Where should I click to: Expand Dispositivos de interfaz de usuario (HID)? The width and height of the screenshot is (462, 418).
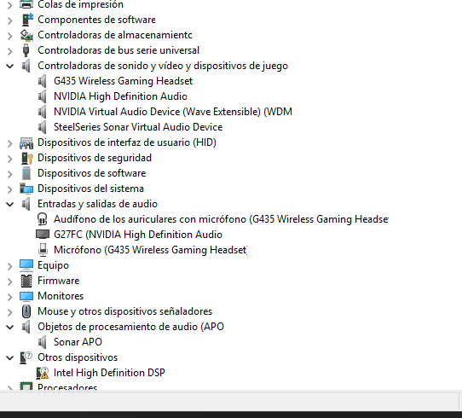pyautogui.click(x=9, y=143)
